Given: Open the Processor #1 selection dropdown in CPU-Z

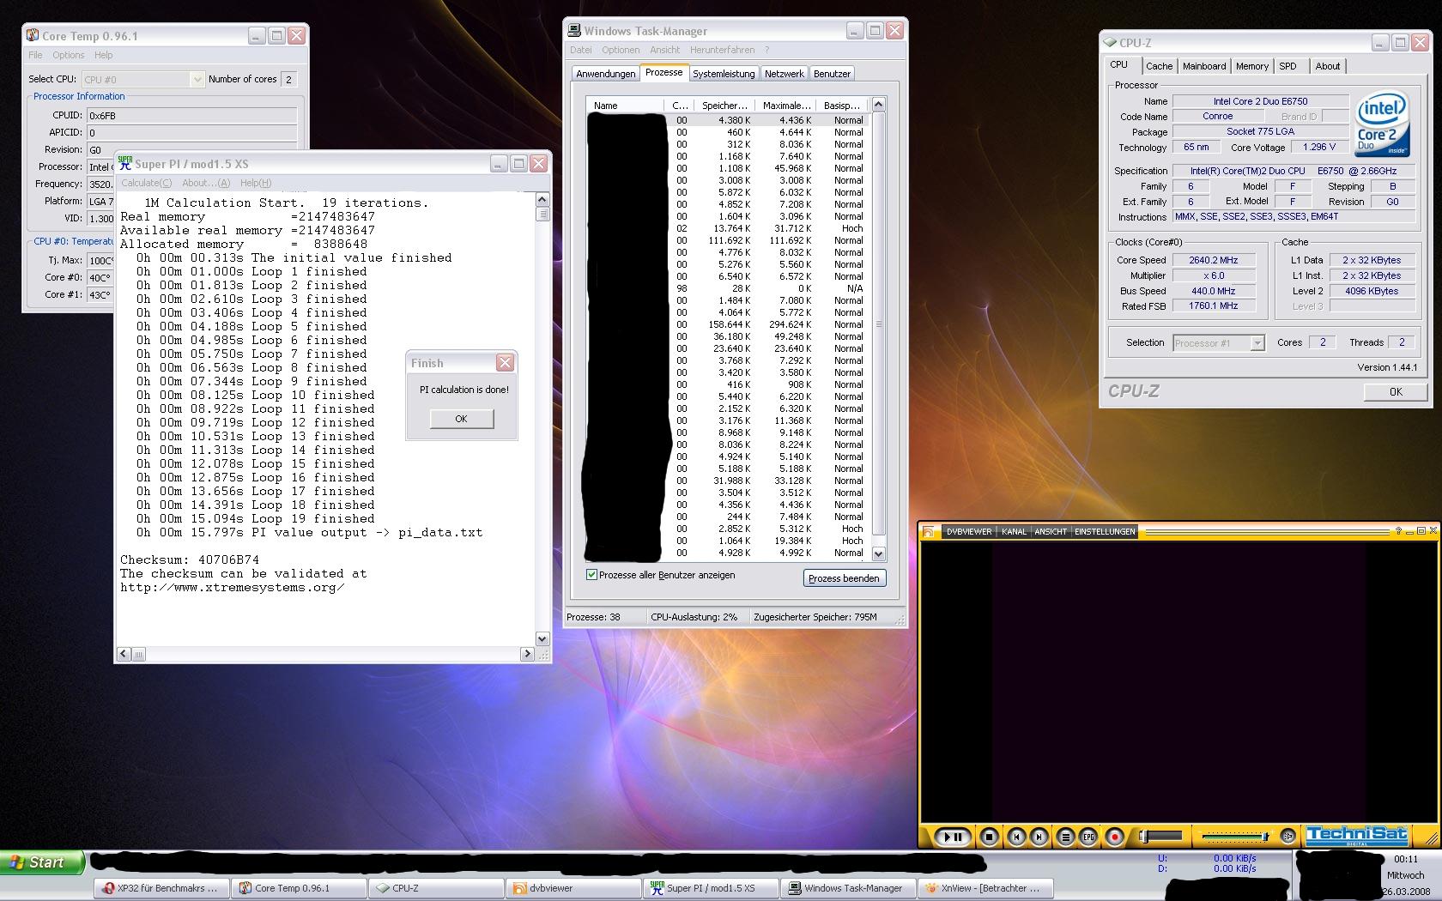Looking at the screenshot, I should 1257,343.
